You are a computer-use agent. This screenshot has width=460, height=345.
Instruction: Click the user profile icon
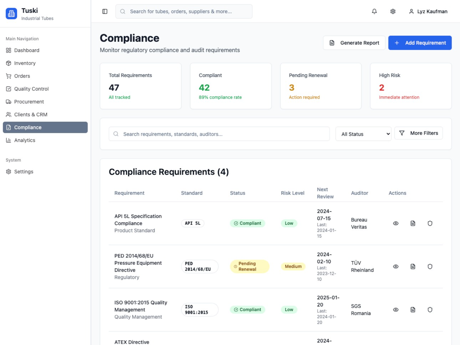pos(411,11)
